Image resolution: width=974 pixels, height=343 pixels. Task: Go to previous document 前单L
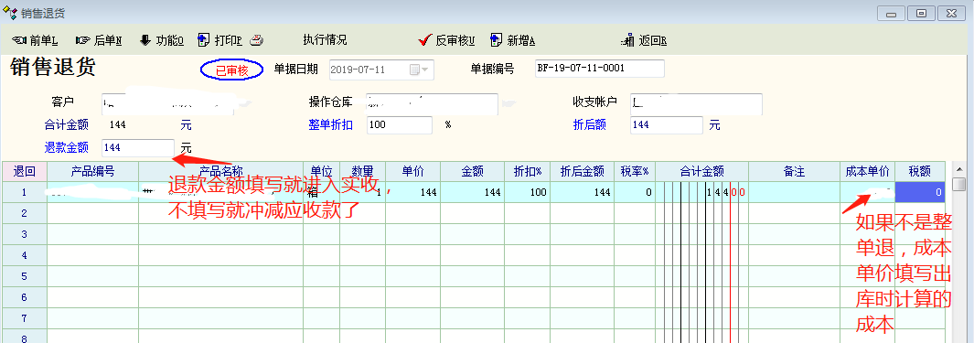pyautogui.click(x=36, y=40)
